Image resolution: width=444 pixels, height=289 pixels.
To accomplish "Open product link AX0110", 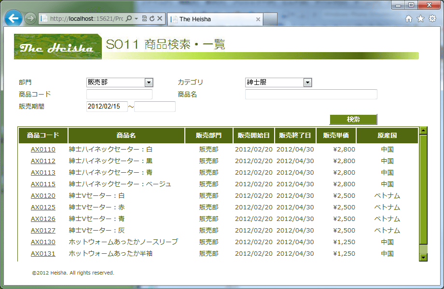I will tap(43, 150).
